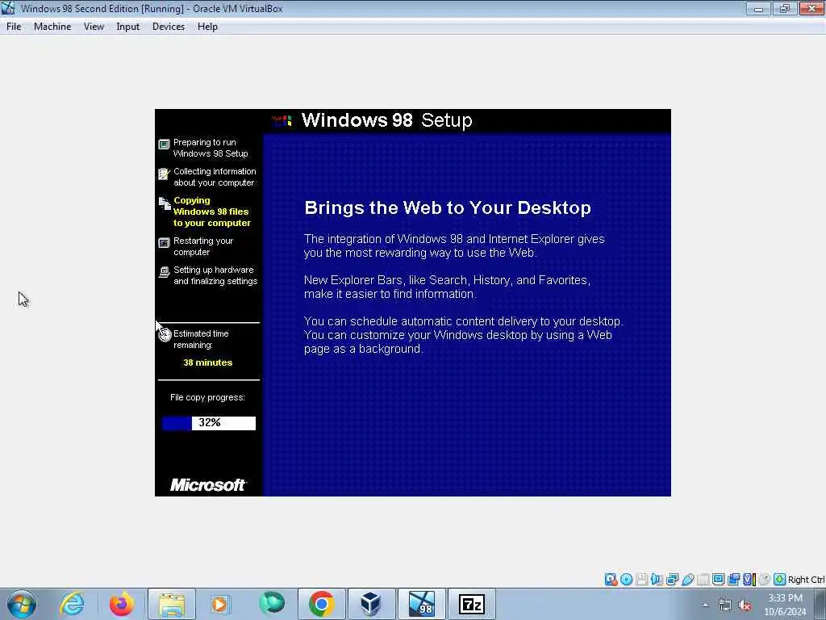Open the Help menu

tap(207, 27)
